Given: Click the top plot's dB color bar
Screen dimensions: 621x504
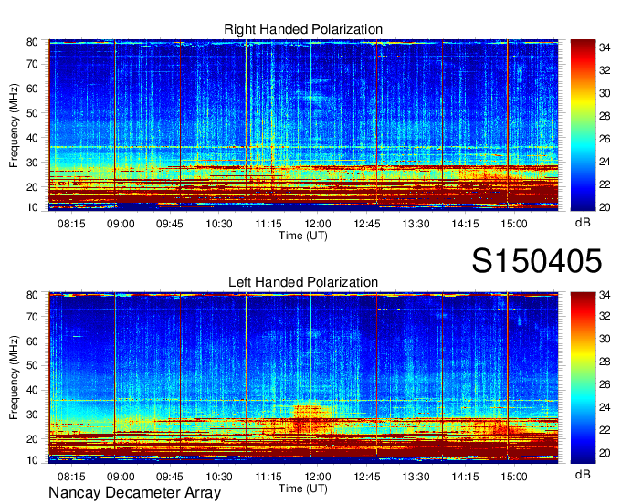Looking at the screenshot, I should coord(583,125).
